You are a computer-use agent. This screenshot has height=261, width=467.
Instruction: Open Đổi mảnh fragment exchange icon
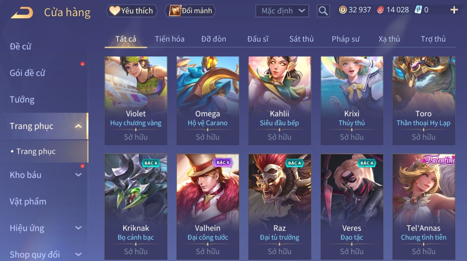tap(175, 11)
